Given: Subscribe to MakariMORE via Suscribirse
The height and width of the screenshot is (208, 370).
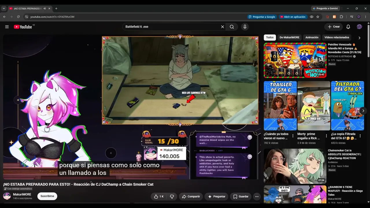Looking at the screenshot, I should click(x=47, y=196).
